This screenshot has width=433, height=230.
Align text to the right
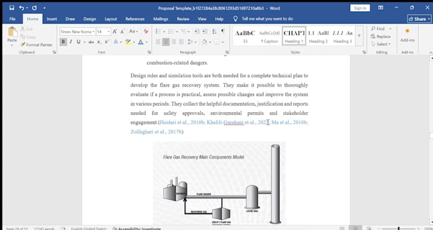174,42
